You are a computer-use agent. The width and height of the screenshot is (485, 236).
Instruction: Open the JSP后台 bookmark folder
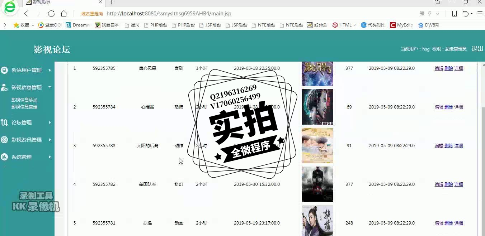click(236, 25)
